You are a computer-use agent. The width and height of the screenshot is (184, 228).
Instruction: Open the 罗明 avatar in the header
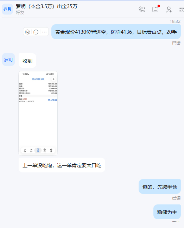(7, 9)
